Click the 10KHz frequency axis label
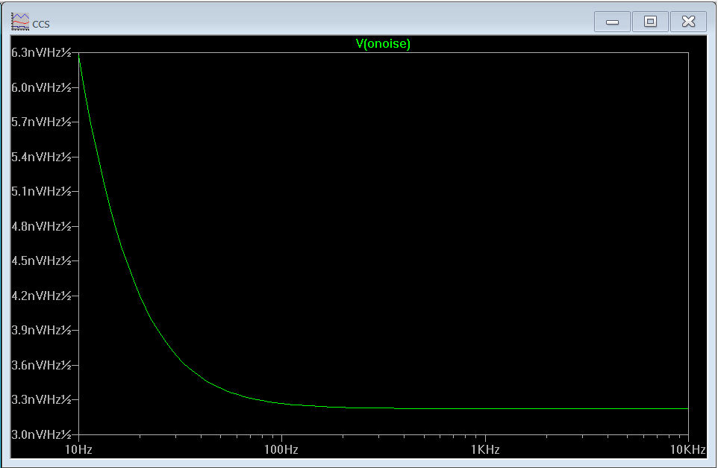 point(688,449)
